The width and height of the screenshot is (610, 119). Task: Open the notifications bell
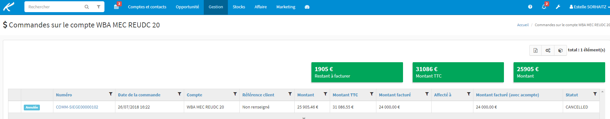[544, 7]
